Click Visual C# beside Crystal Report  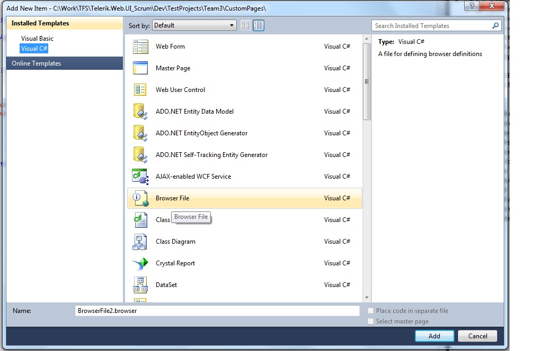pos(337,263)
